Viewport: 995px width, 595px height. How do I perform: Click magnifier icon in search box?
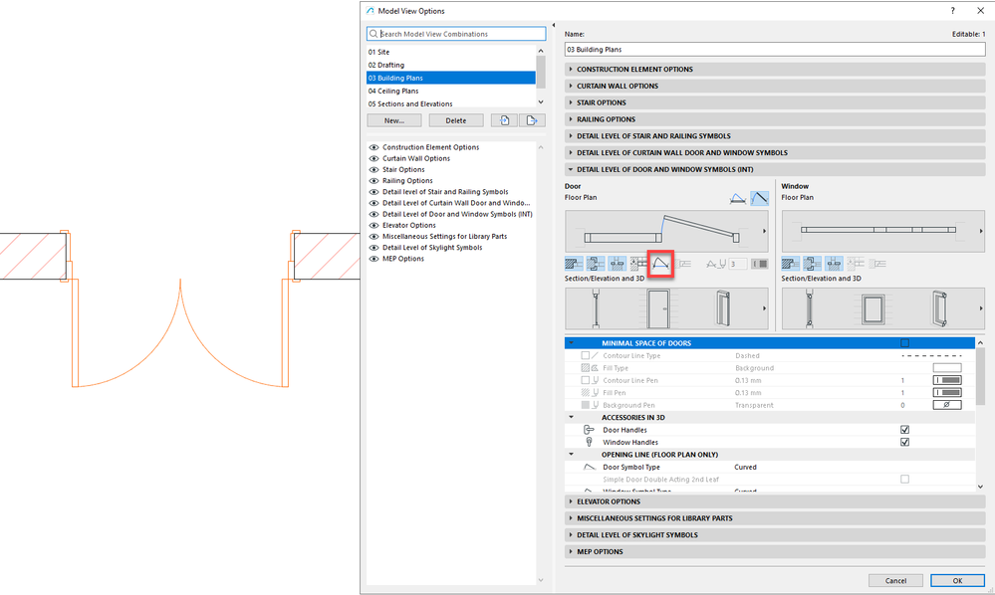click(x=373, y=34)
